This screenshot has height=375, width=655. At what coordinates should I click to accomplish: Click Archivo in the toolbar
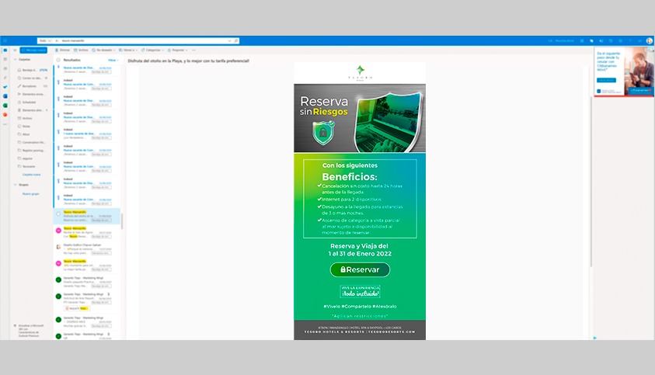pyautogui.click(x=82, y=50)
